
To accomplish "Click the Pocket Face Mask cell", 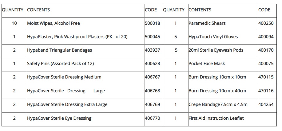I will [x=207, y=64].
